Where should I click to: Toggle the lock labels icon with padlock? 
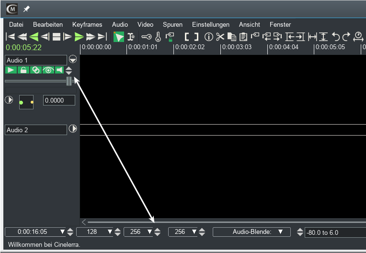pos(170,37)
